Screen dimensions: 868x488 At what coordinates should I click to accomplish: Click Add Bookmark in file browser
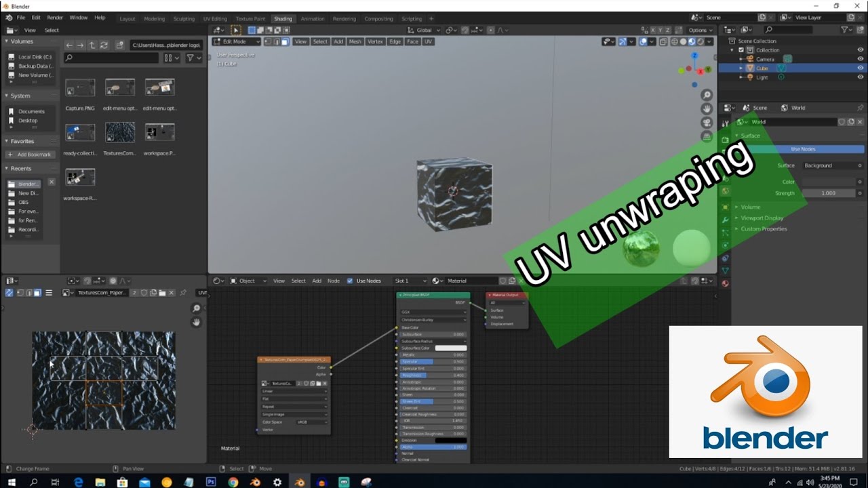[x=30, y=155]
